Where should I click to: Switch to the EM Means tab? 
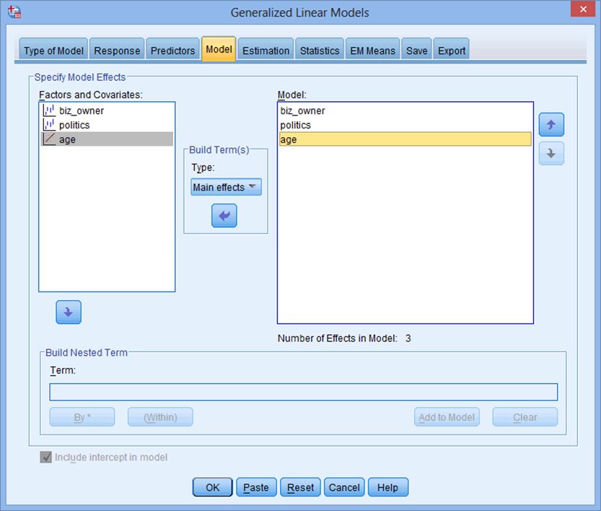[372, 51]
